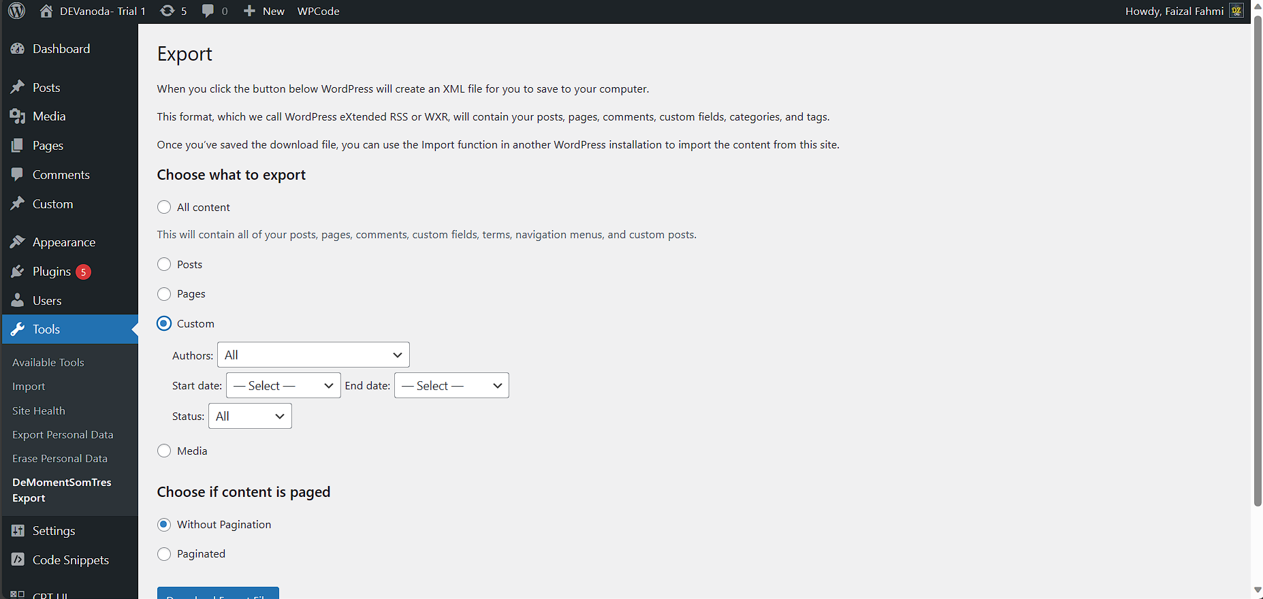Open the Authors dropdown
The width and height of the screenshot is (1263, 599).
[x=313, y=355]
